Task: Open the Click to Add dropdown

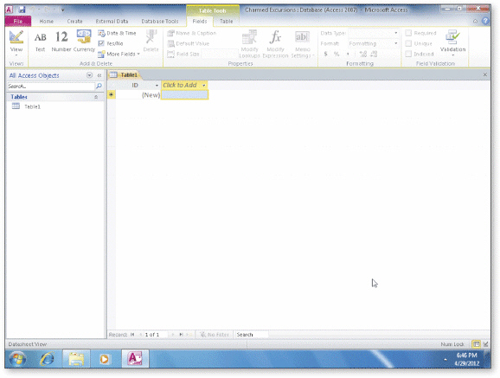Action: [204, 86]
